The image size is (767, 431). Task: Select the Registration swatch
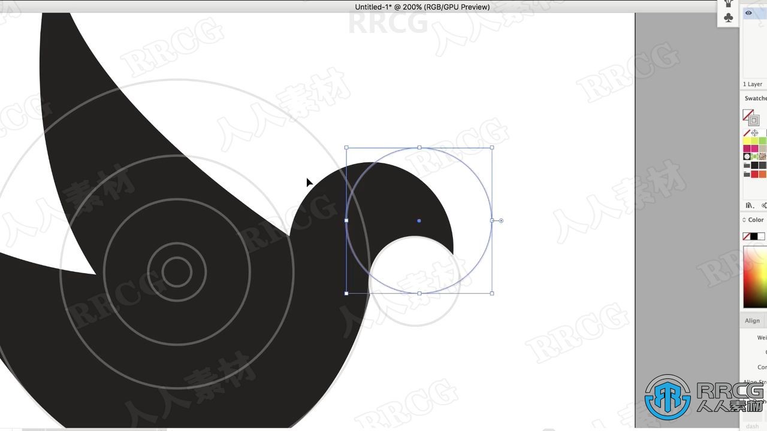pos(754,133)
